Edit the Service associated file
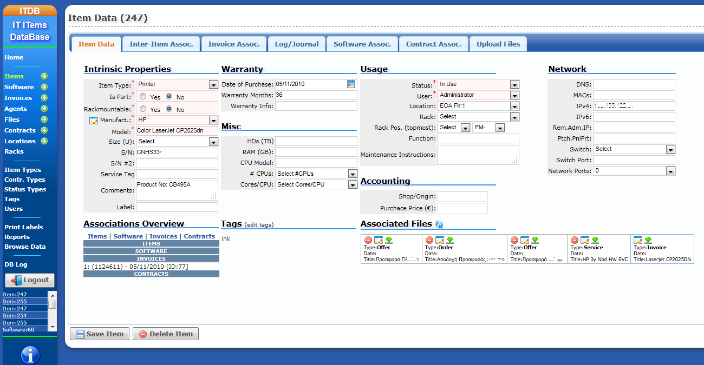704x365 pixels. pyautogui.click(x=585, y=240)
